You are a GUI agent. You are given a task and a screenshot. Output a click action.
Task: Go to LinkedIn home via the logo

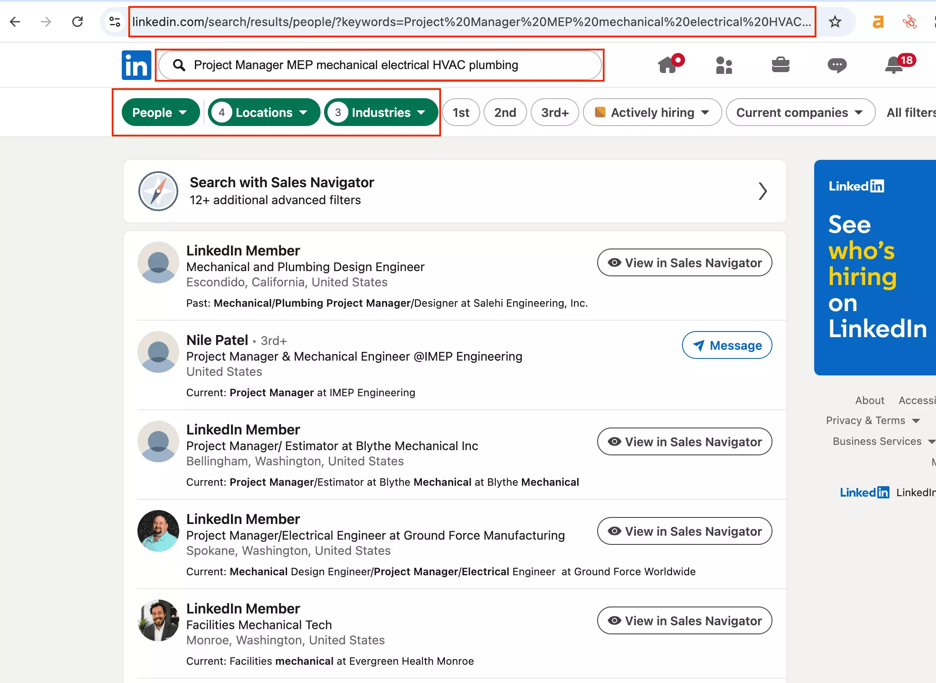click(x=137, y=65)
